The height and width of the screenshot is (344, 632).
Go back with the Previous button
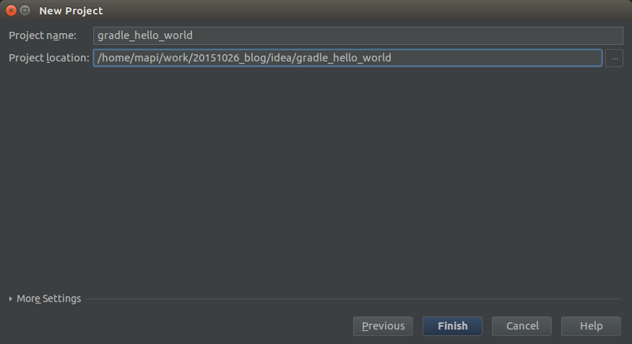(383, 326)
